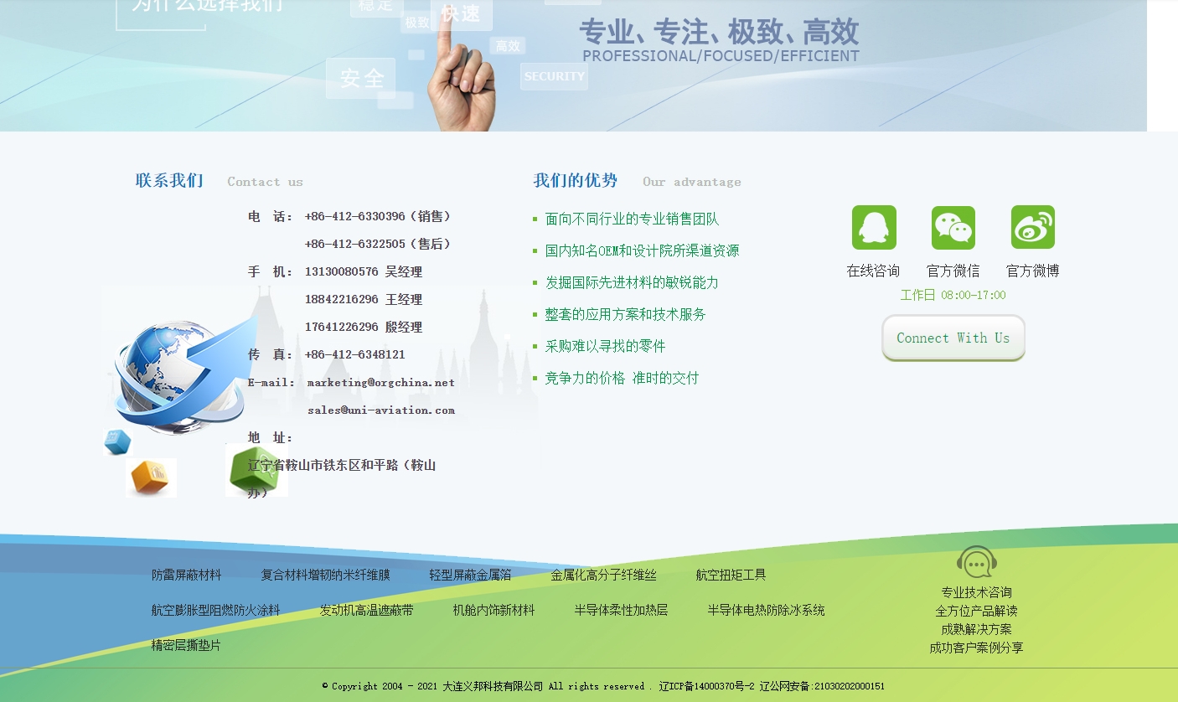Open the marketing@orgchina.net email link
Image resolution: width=1178 pixels, height=702 pixels.
pyautogui.click(x=380, y=383)
